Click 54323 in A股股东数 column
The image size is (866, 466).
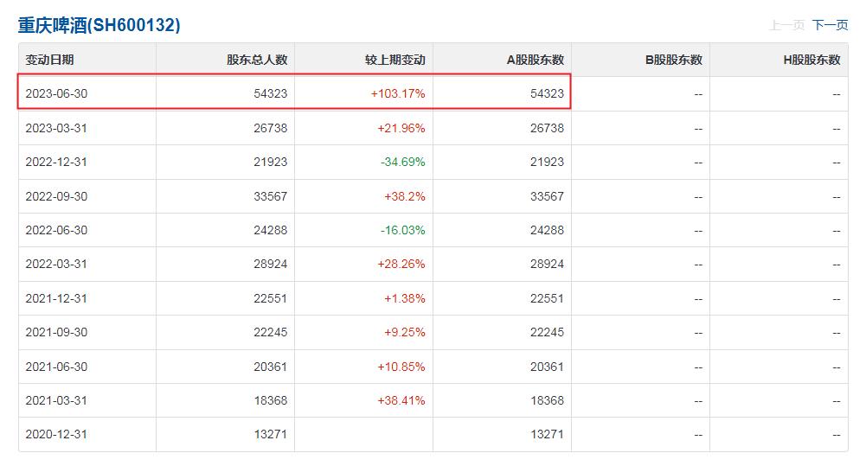click(x=548, y=94)
